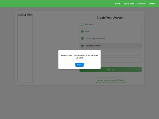Follow the 'Already have an account? Sign In' link
The image size is (159, 119).
[110, 80]
